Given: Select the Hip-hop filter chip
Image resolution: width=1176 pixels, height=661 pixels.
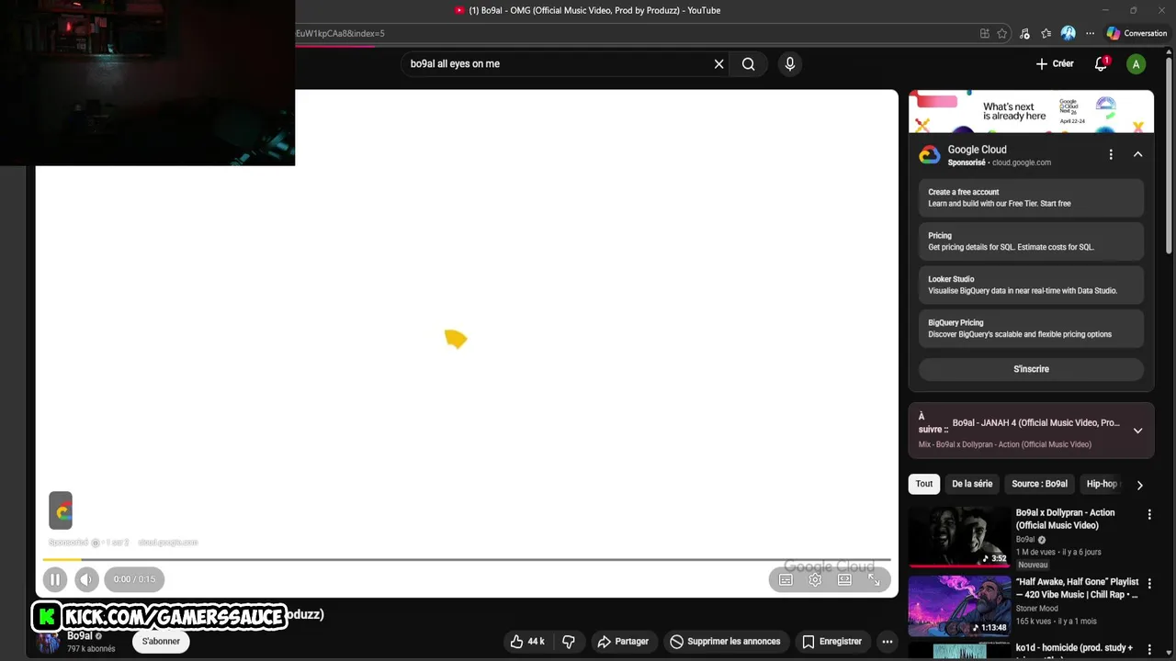Looking at the screenshot, I should [1101, 484].
